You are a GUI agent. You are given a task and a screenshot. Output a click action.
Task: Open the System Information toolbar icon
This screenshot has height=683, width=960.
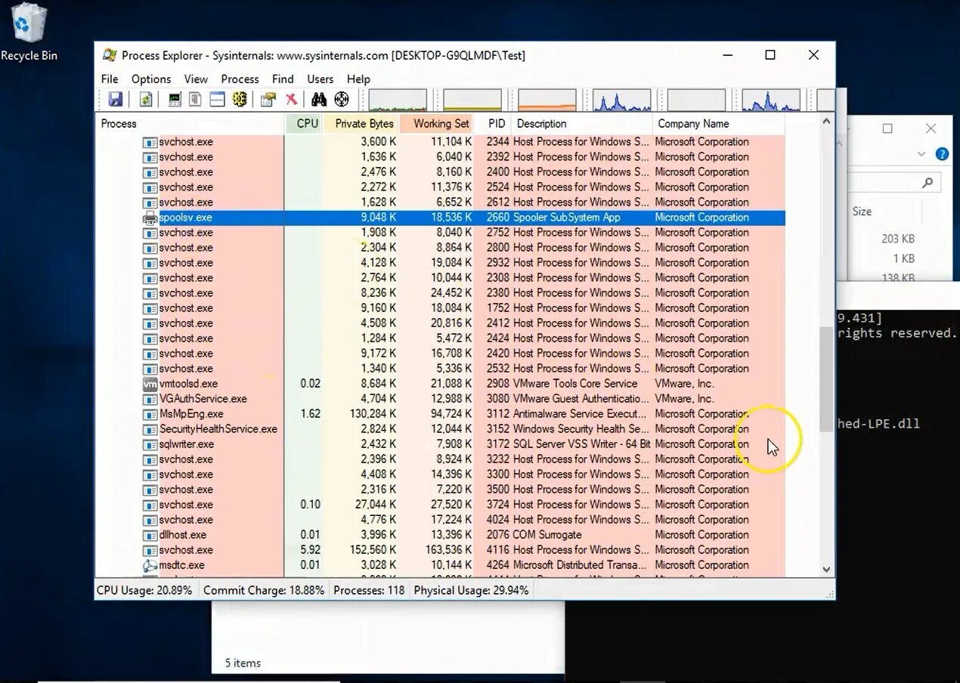[x=175, y=99]
